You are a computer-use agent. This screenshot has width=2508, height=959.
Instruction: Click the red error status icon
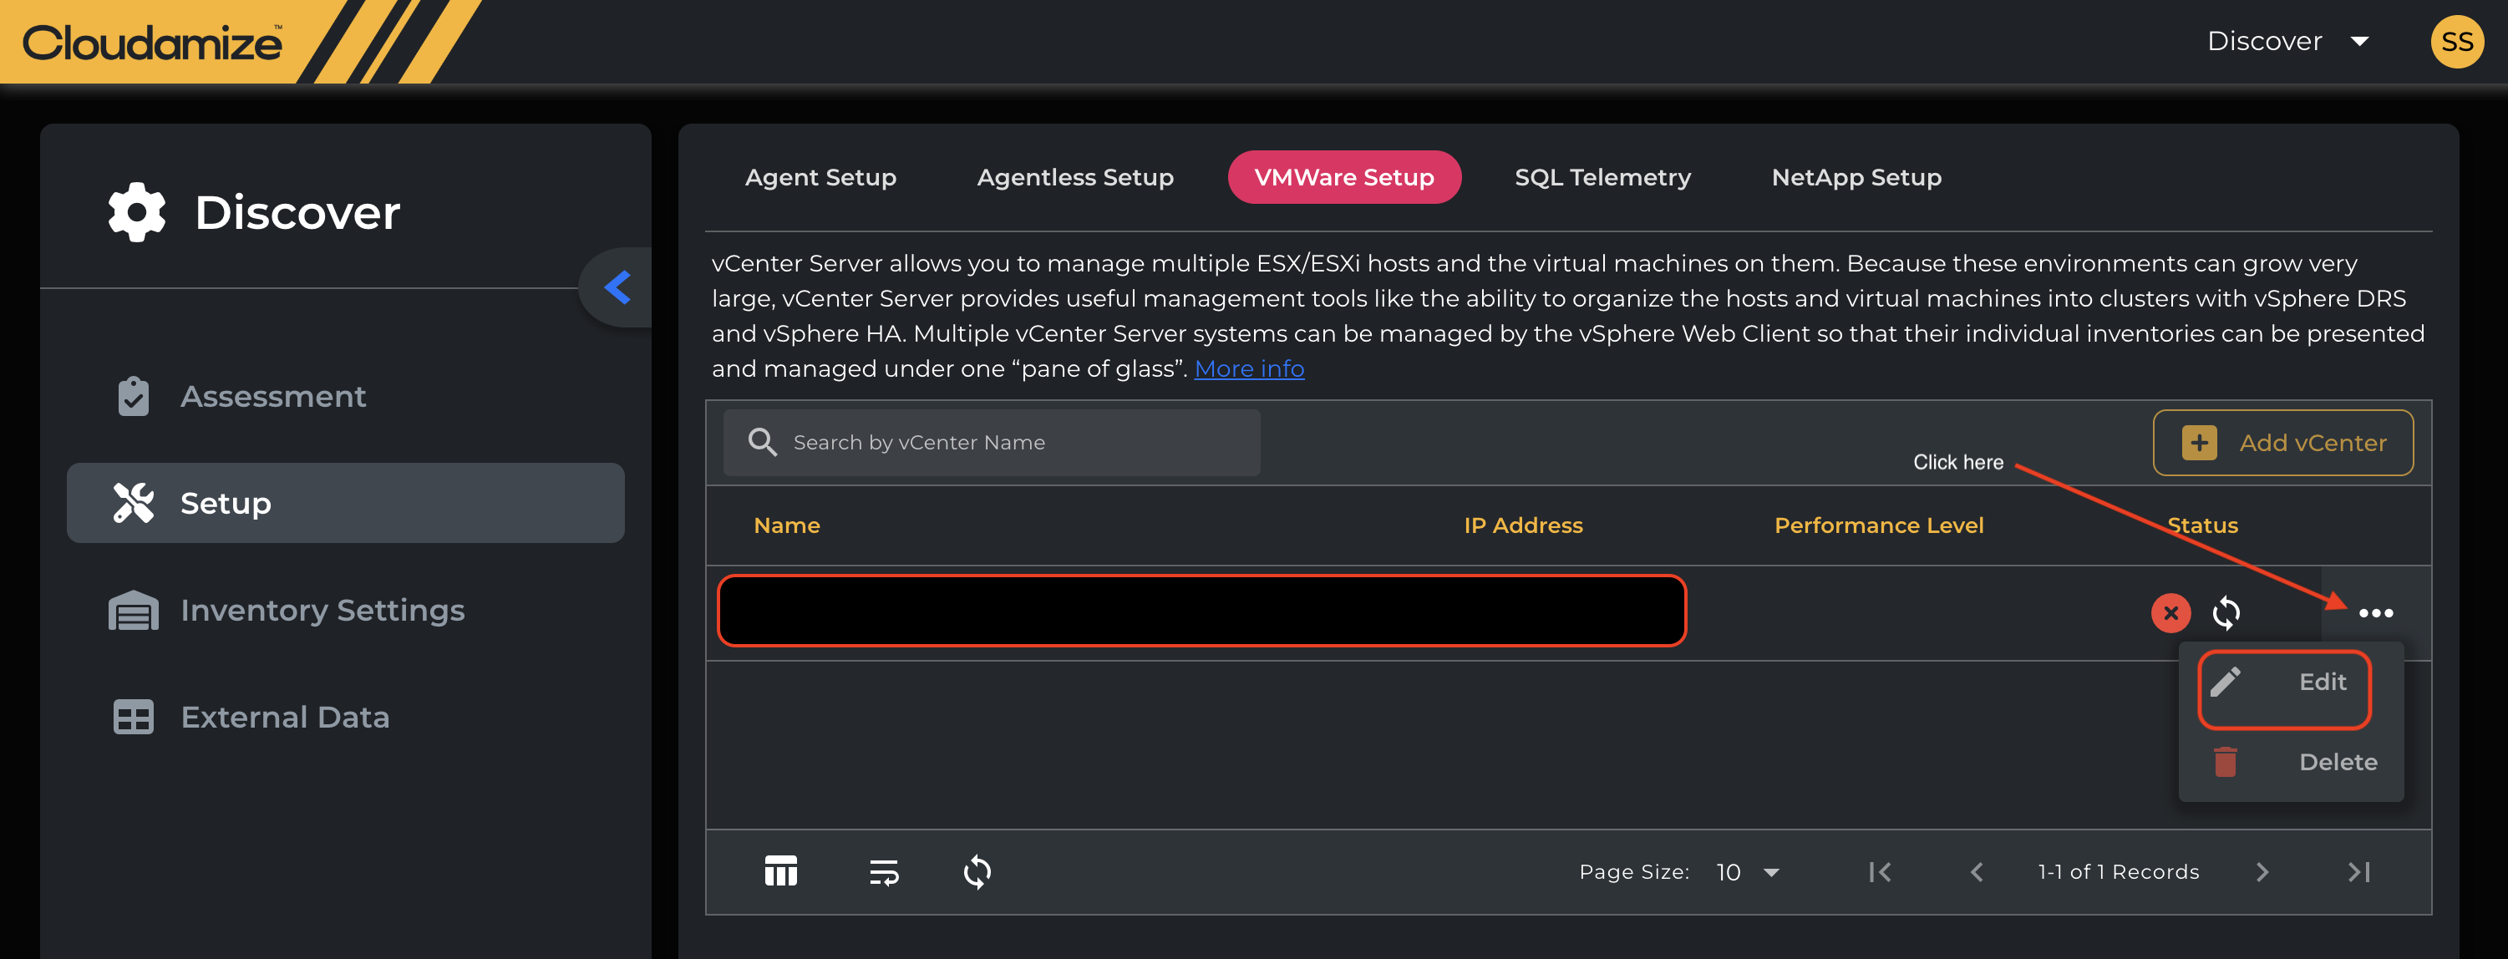click(2170, 612)
